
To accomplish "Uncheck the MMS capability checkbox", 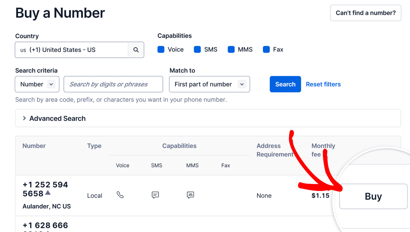I will click(231, 49).
